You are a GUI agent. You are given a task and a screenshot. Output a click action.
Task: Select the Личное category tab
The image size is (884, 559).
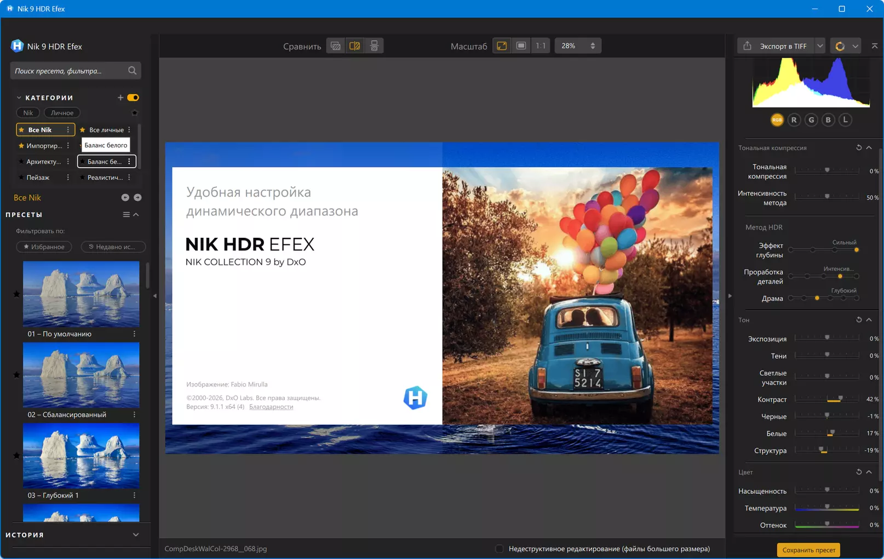click(x=62, y=113)
